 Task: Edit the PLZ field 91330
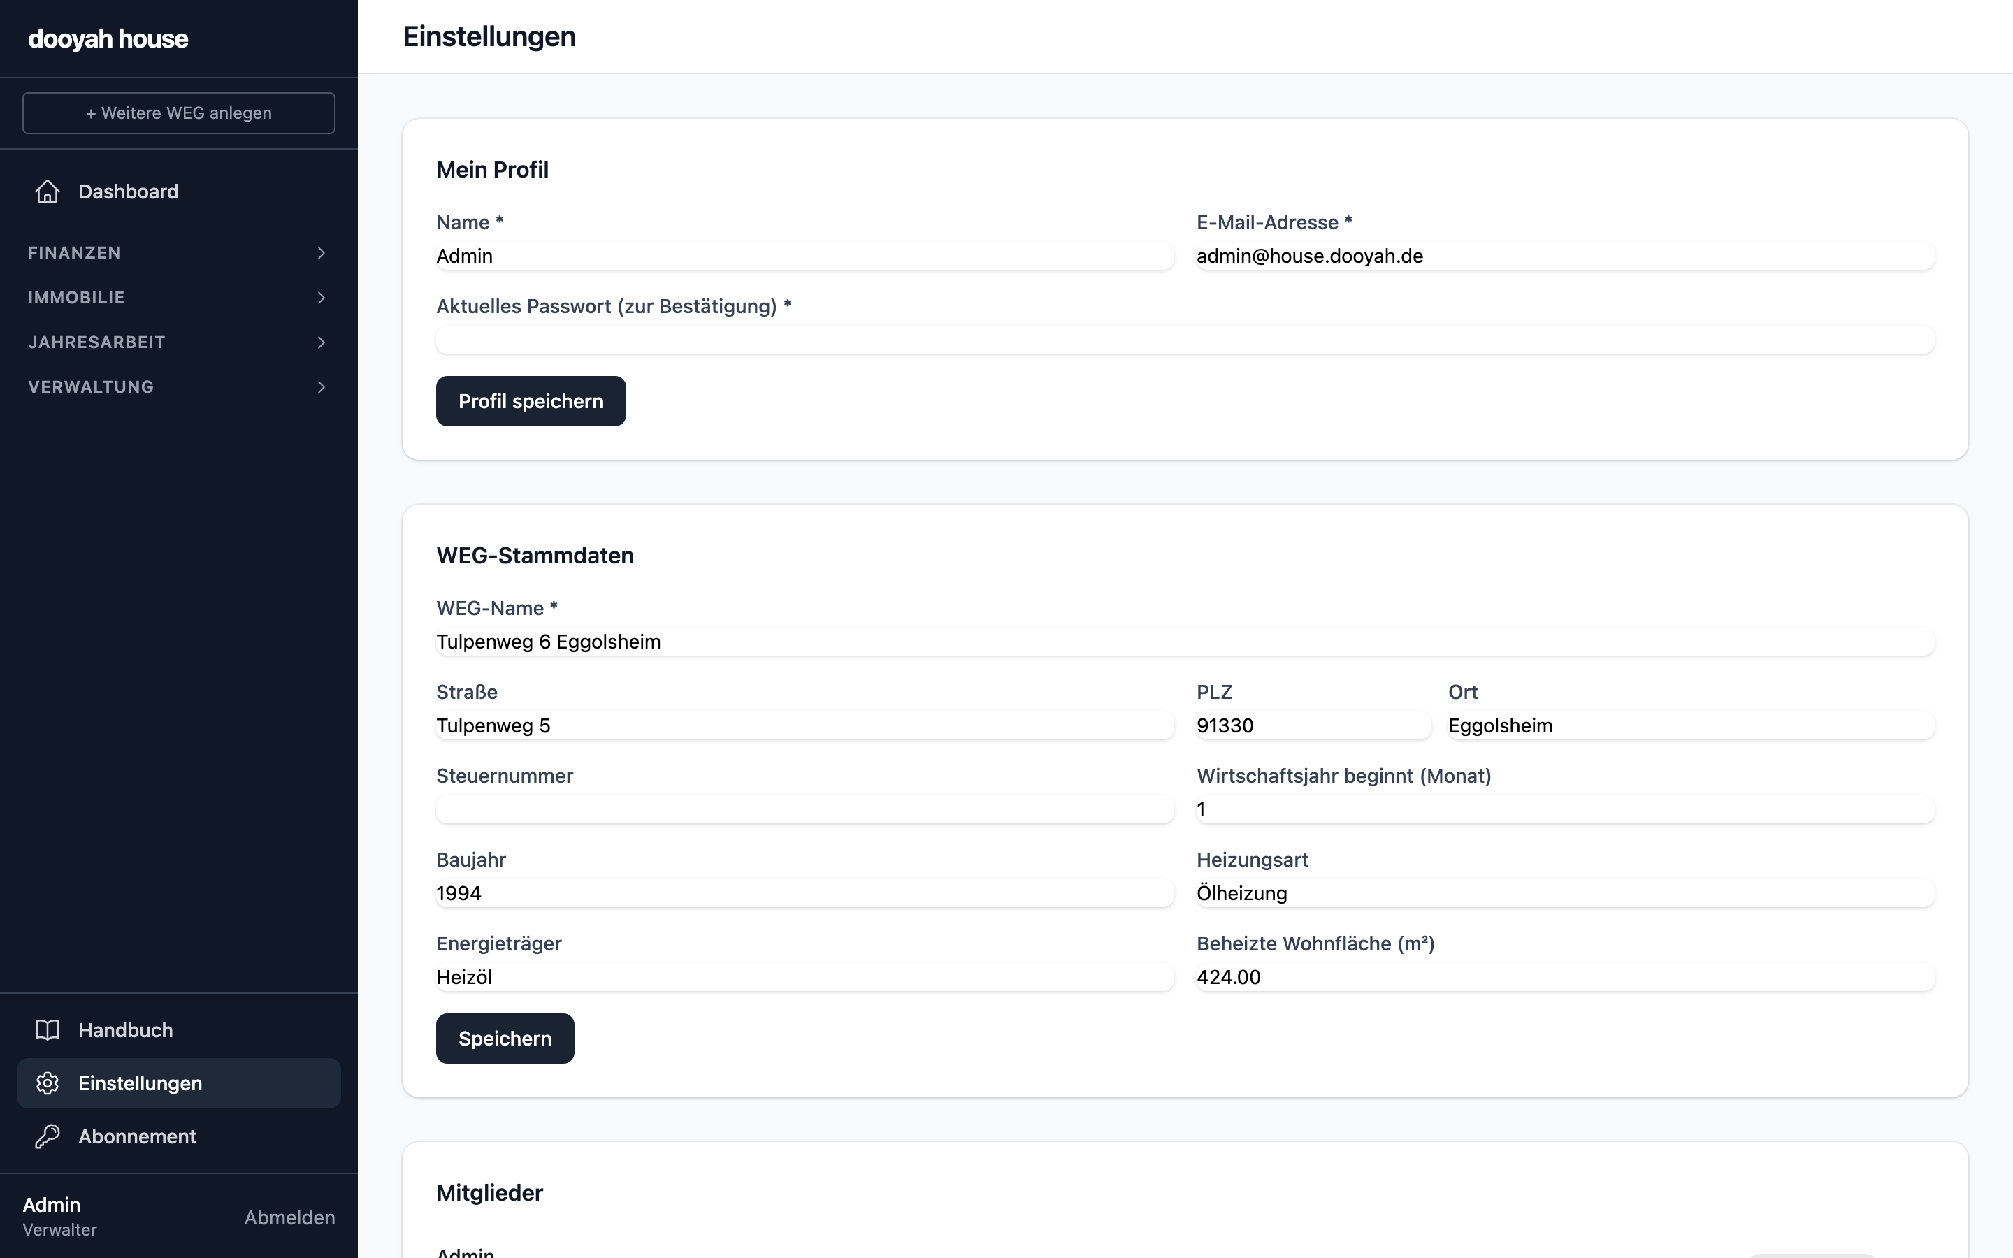point(1313,725)
